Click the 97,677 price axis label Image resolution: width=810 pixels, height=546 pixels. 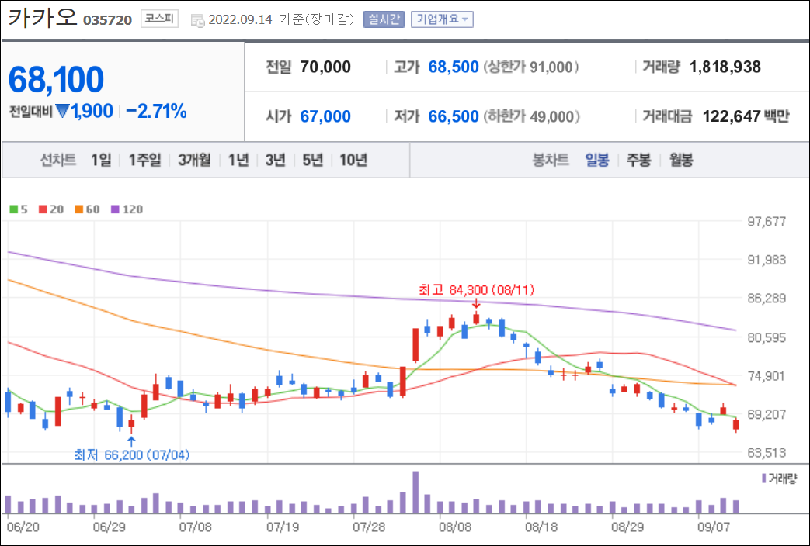[767, 221]
